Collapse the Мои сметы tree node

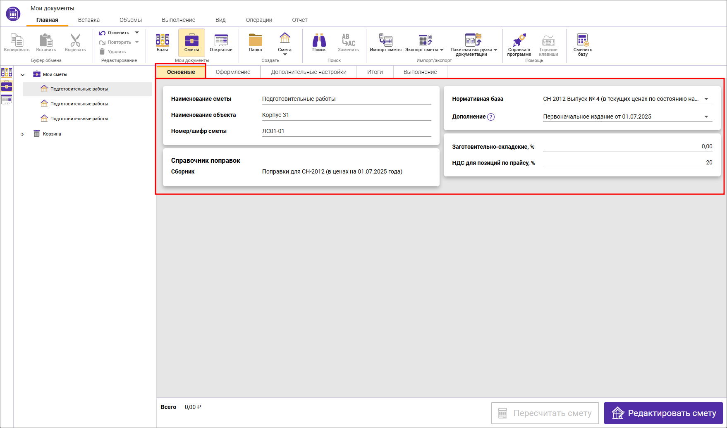pos(23,75)
